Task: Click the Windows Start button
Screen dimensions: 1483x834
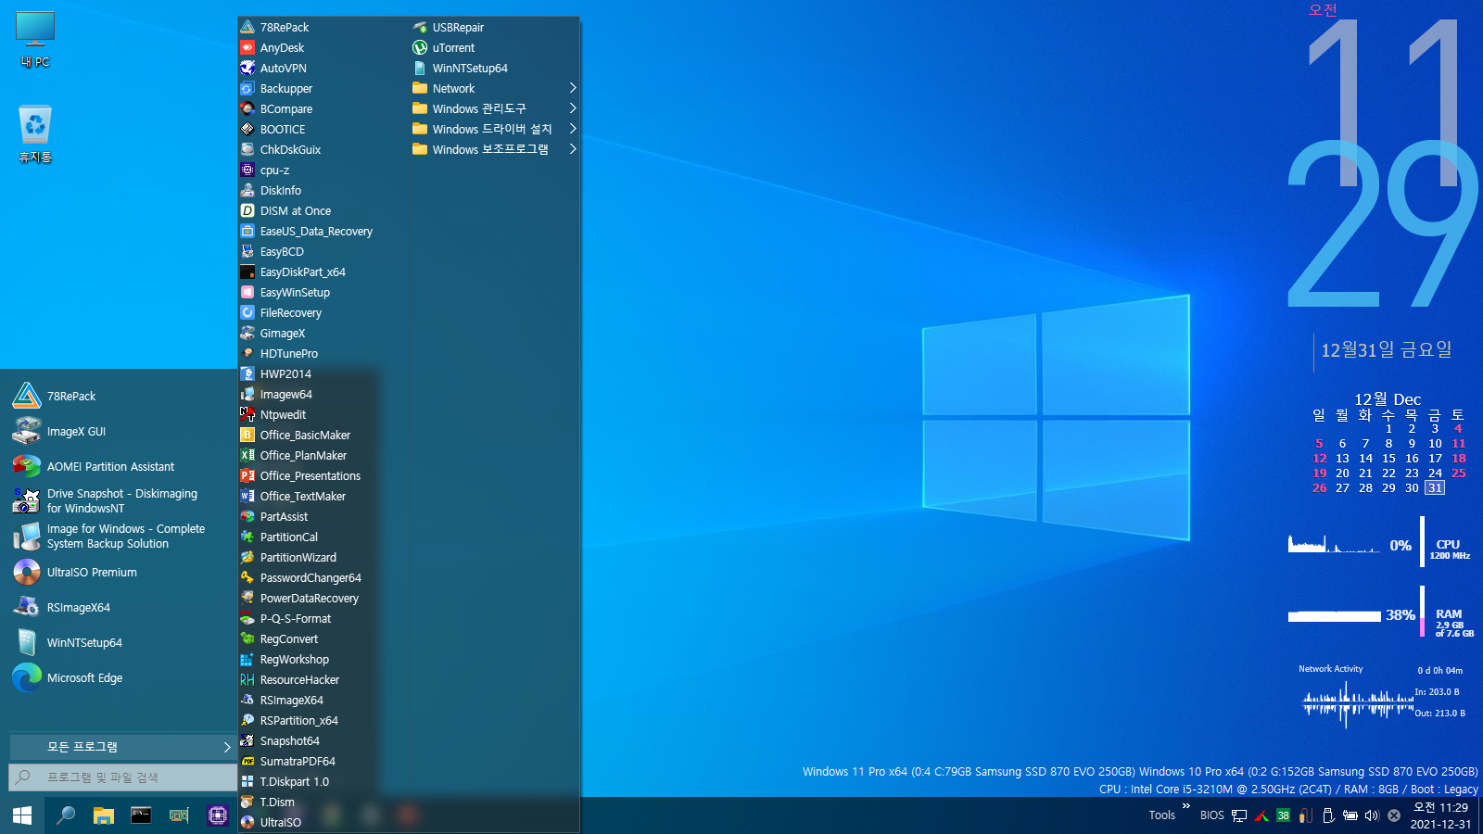Action: click(22, 815)
